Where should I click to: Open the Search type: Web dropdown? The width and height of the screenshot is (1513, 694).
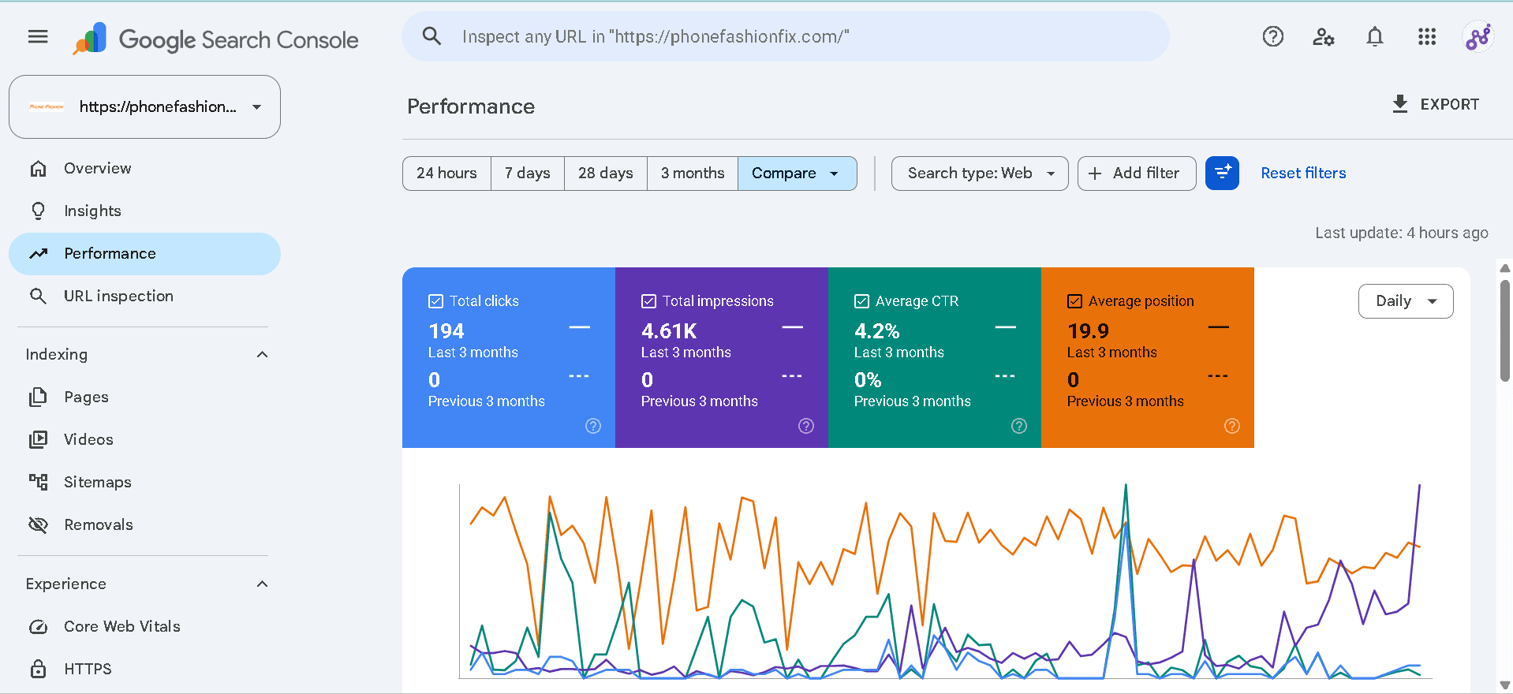pyautogui.click(x=980, y=173)
